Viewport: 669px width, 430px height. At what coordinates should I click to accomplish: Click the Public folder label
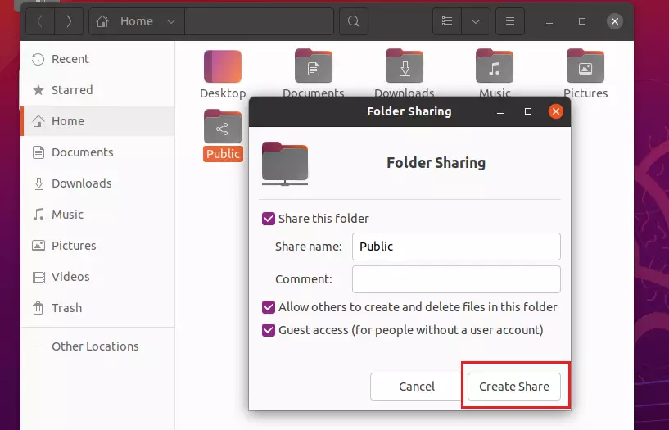coord(223,154)
